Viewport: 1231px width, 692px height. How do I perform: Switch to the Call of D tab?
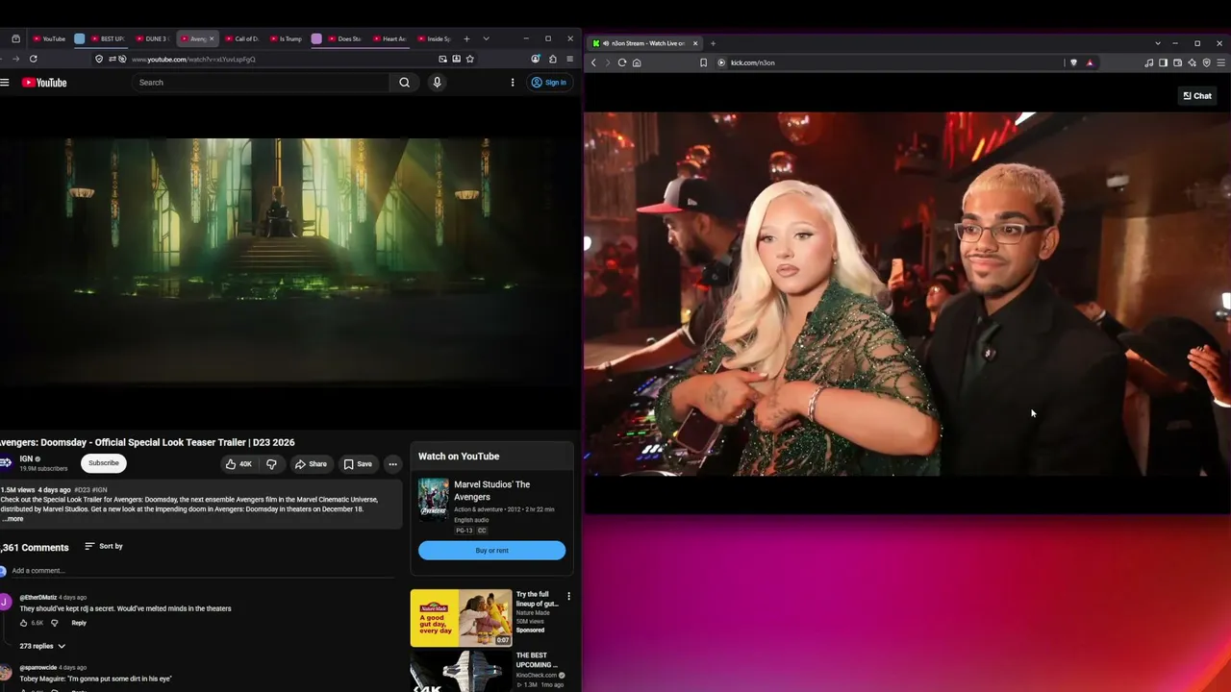[x=242, y=38]
